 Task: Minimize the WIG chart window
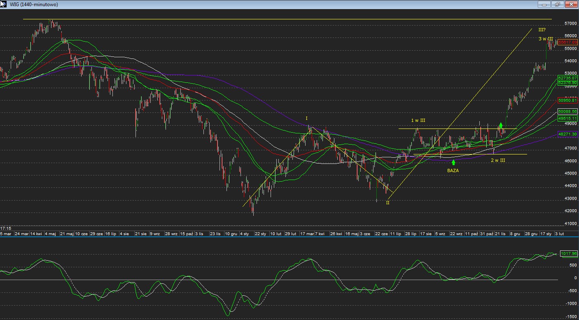coord(544,4)
